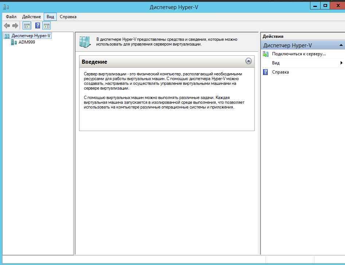Click paragraph starting 'С помощью виртуальных машин'
The image size is (345, 265).
[x=164, y=103]
